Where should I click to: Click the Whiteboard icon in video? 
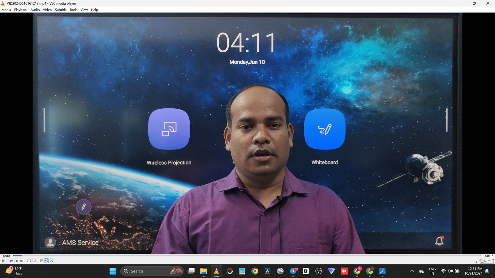coord(325,129)
